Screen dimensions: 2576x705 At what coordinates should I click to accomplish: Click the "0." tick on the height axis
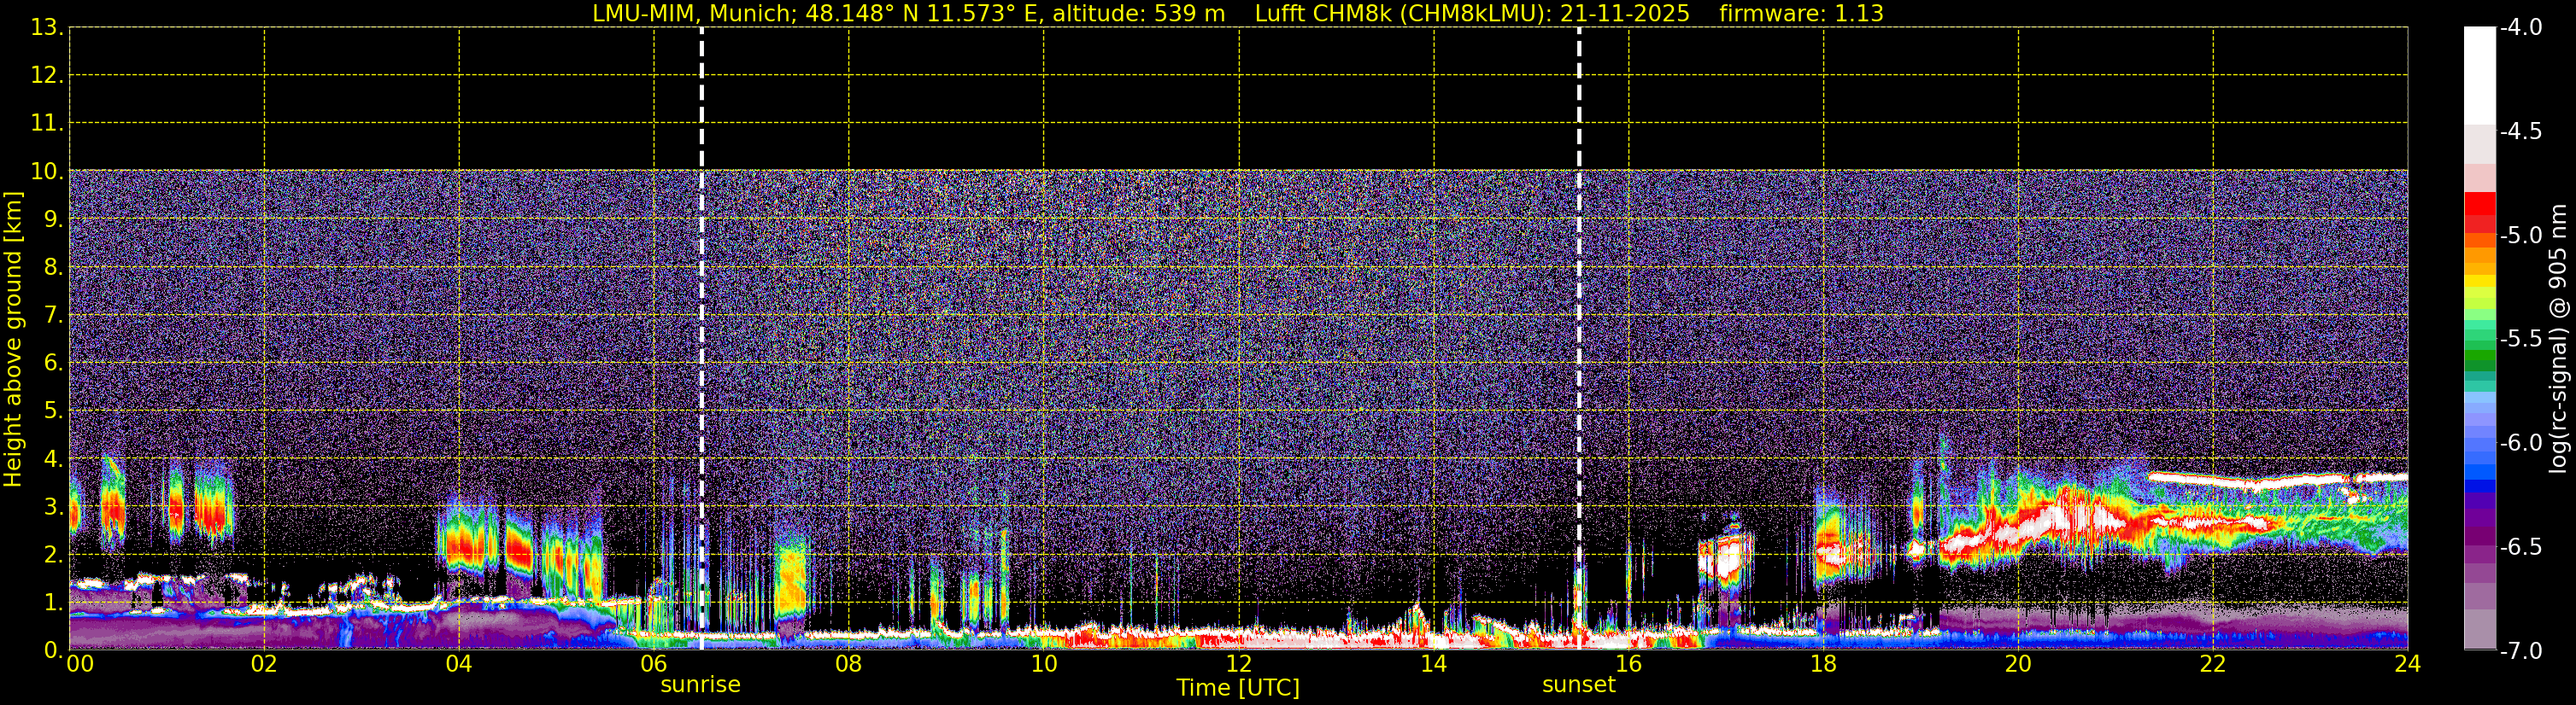(52, 650)
